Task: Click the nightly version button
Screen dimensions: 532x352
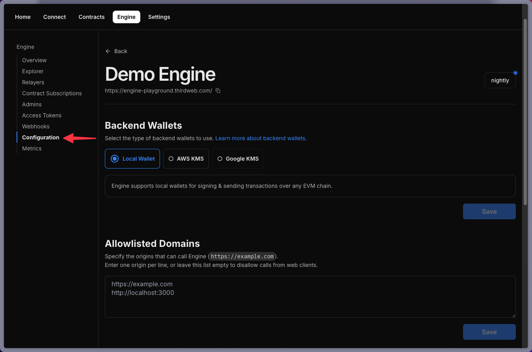Action: (x=500, y=80)
